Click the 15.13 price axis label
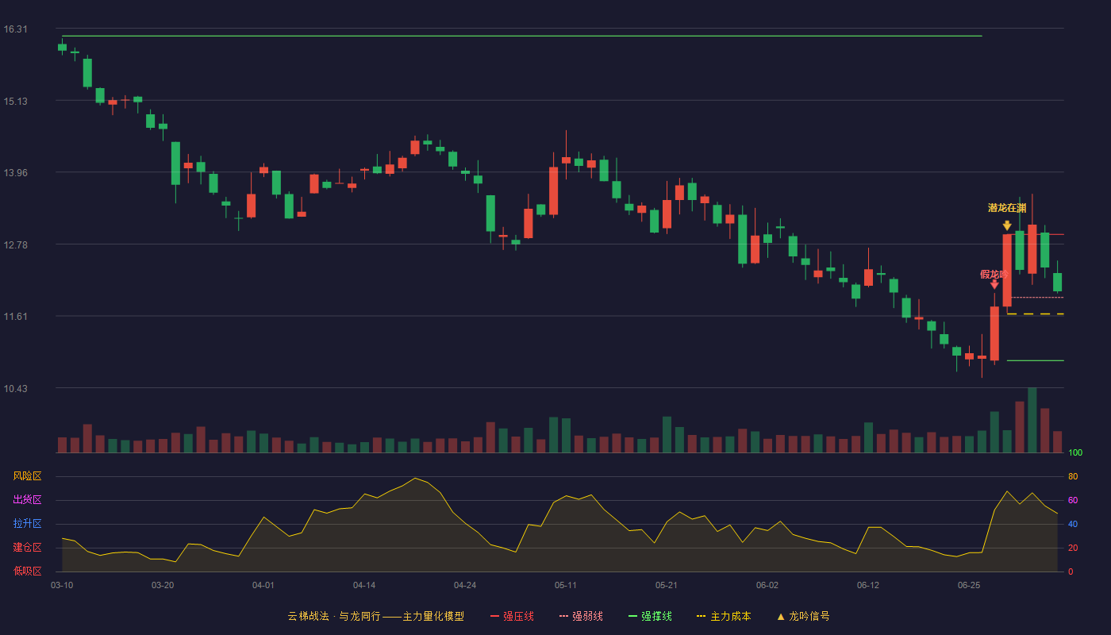Image resolution: width=1111 pixels, height=635 pixels. click(15, 101)
